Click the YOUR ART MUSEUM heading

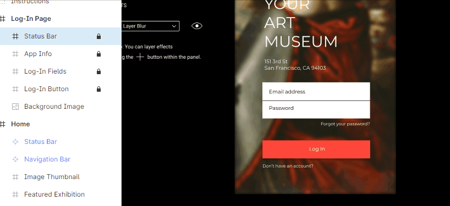300,24
